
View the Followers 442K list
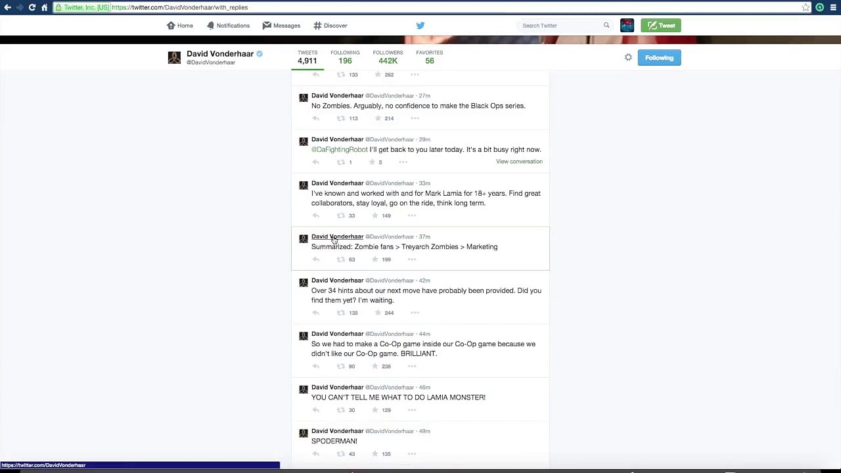pos(388,58)
